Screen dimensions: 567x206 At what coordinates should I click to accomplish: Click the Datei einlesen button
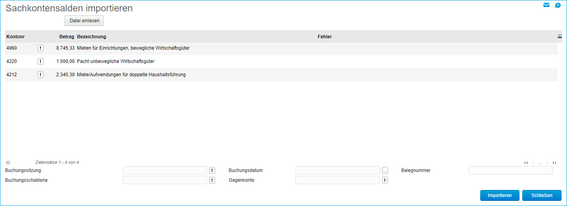tap(84, 21)
